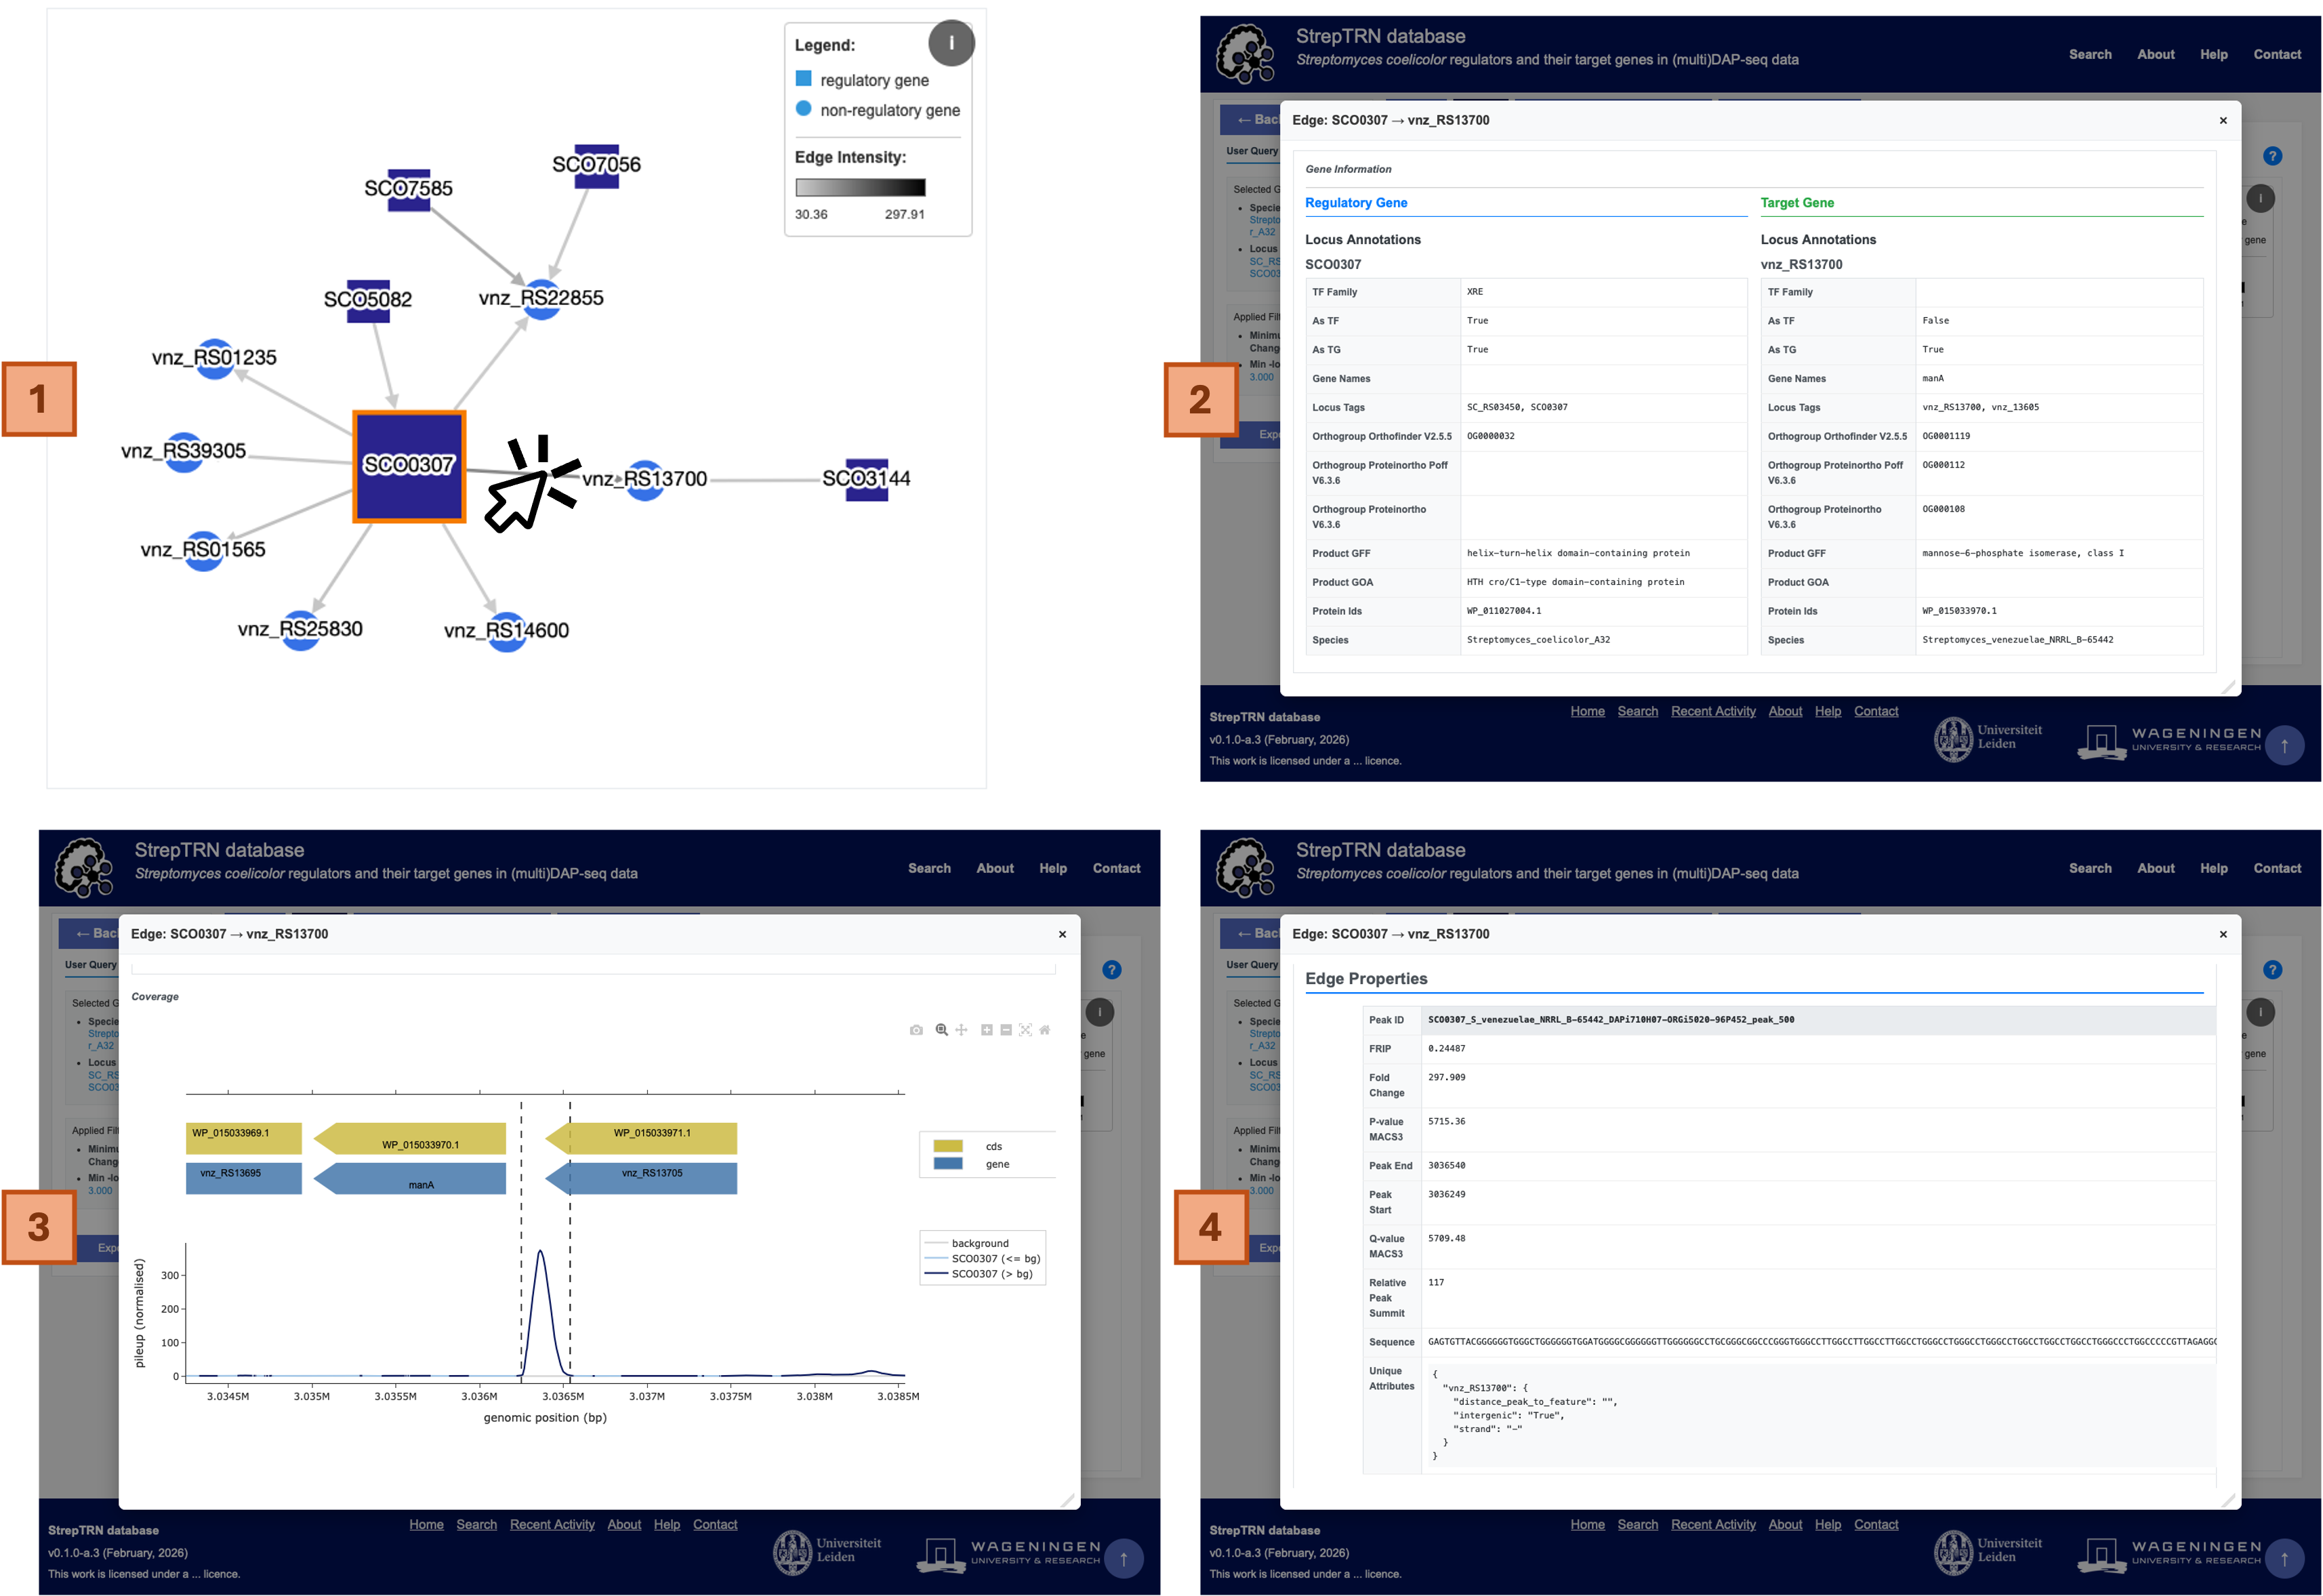Click the StrepTRN logo in Edge Properties window header
The height and width of the screenshot is (1596, 2323).
pos(1245,868)
